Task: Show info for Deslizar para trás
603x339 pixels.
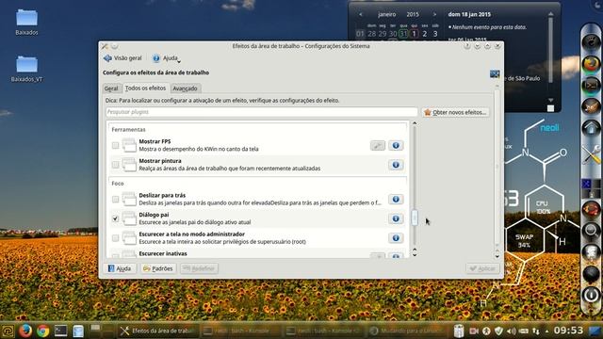Action: (396, 199)
